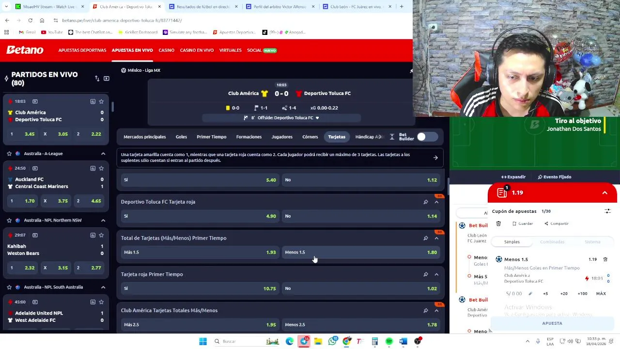
Task: Favorite the Adelaide United NPL match
Action: coord(101,302)
